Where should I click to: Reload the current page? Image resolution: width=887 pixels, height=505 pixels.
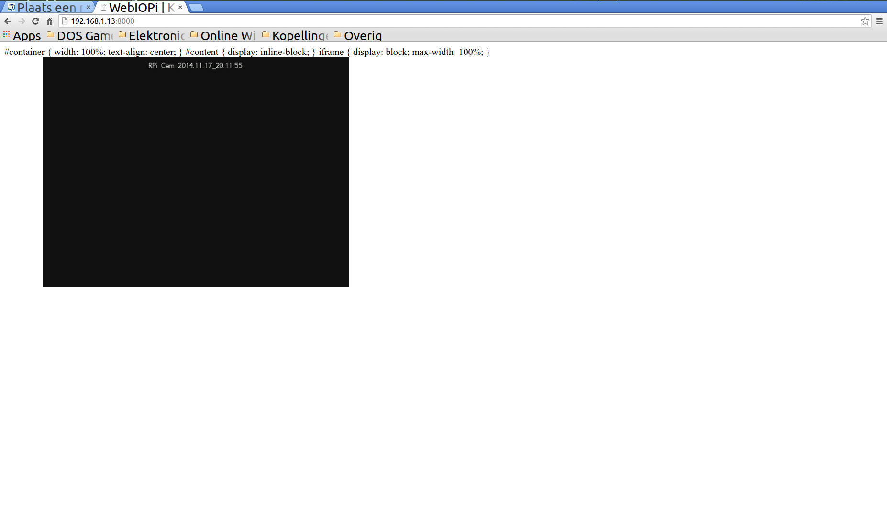[x=35, y=21]
